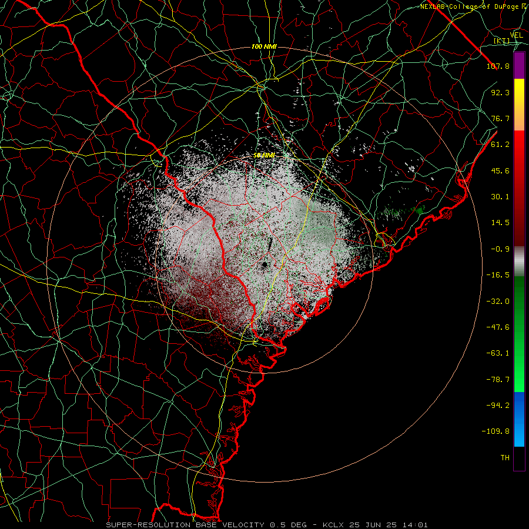This screenshot has height=529, width=529.
Task: Click the -0.9 velocity scale value
Action: coord(500,249)
